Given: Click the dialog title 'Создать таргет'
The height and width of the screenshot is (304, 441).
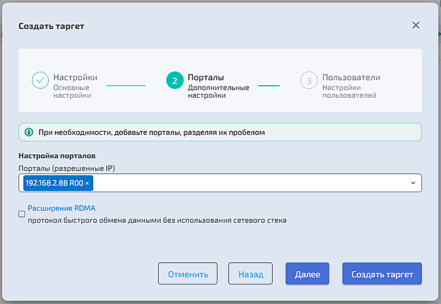Looking at the screenshot, I should tap(52, 26).
